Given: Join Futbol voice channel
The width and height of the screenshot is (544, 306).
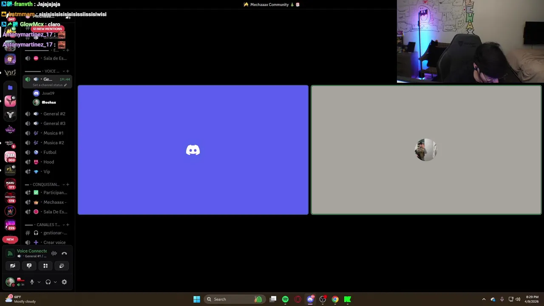Looking at the screenshot, I should click(x=48, y=152).
